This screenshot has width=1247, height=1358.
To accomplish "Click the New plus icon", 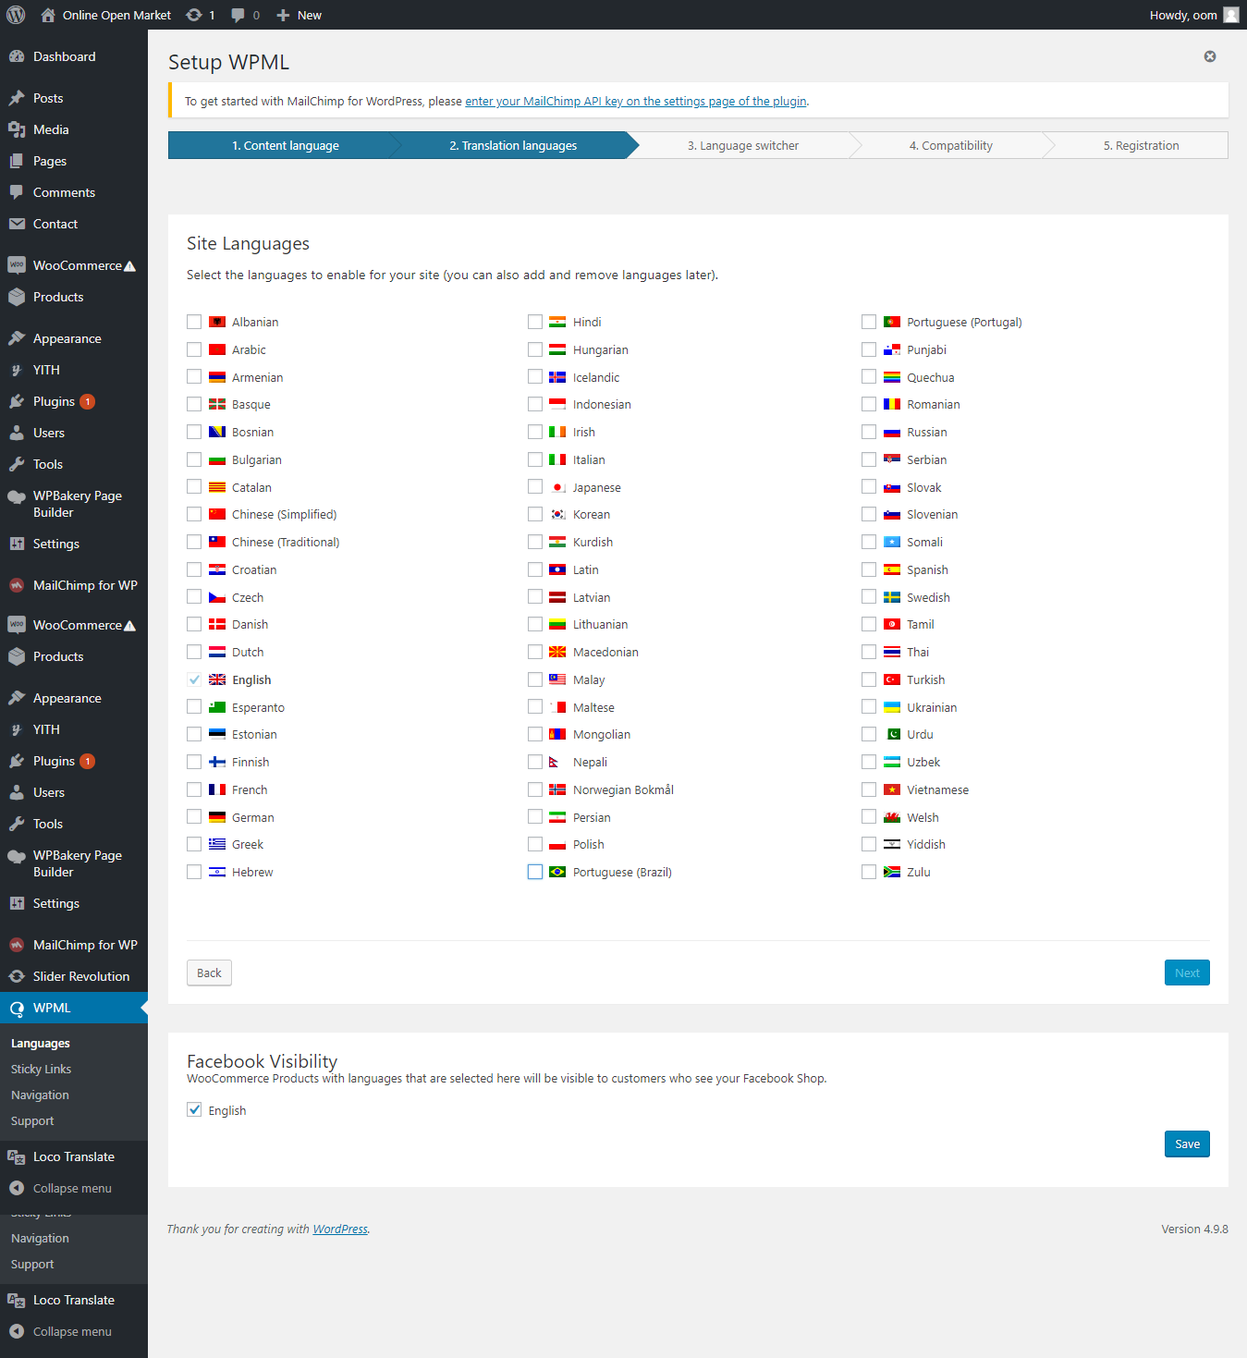I will click(283, 15).
